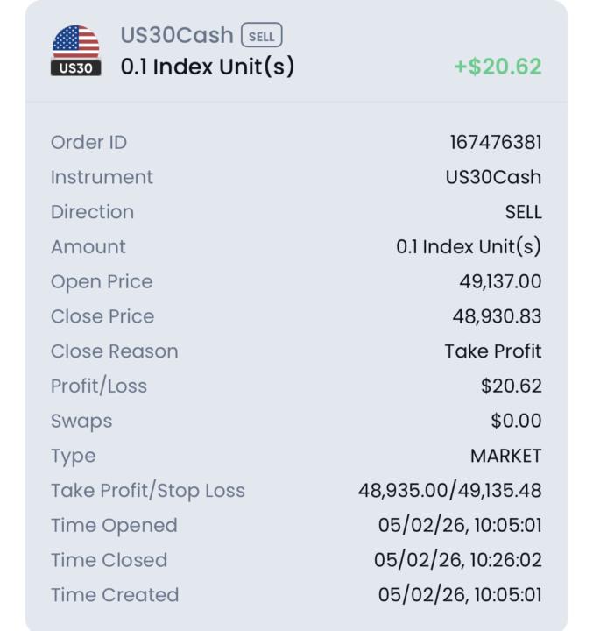Tap the 0.1 Index Unit(s) header subtitle
593x631 pixels.
208,67
